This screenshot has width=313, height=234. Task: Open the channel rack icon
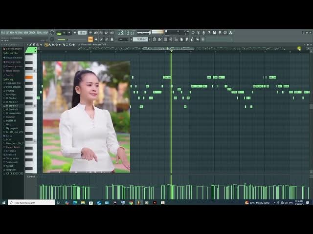165,39
